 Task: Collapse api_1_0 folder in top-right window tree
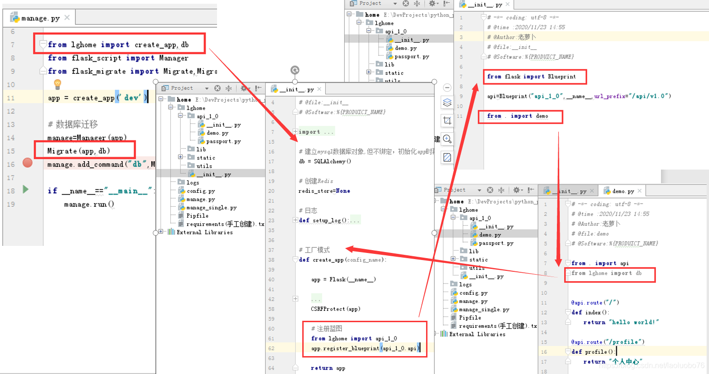tap(369, 31)
